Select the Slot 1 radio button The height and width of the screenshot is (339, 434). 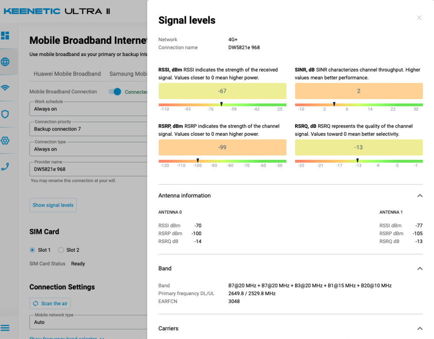point(32,250)
